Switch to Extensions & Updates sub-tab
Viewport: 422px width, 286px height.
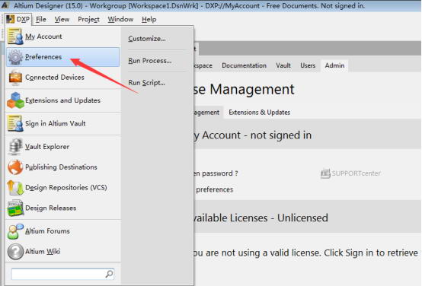(260, 113)
